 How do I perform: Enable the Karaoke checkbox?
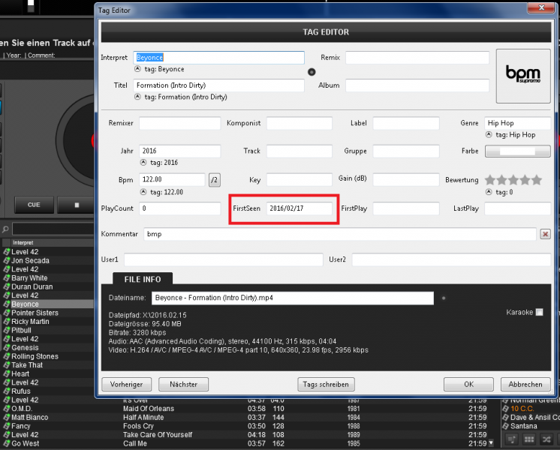(539, 312)
